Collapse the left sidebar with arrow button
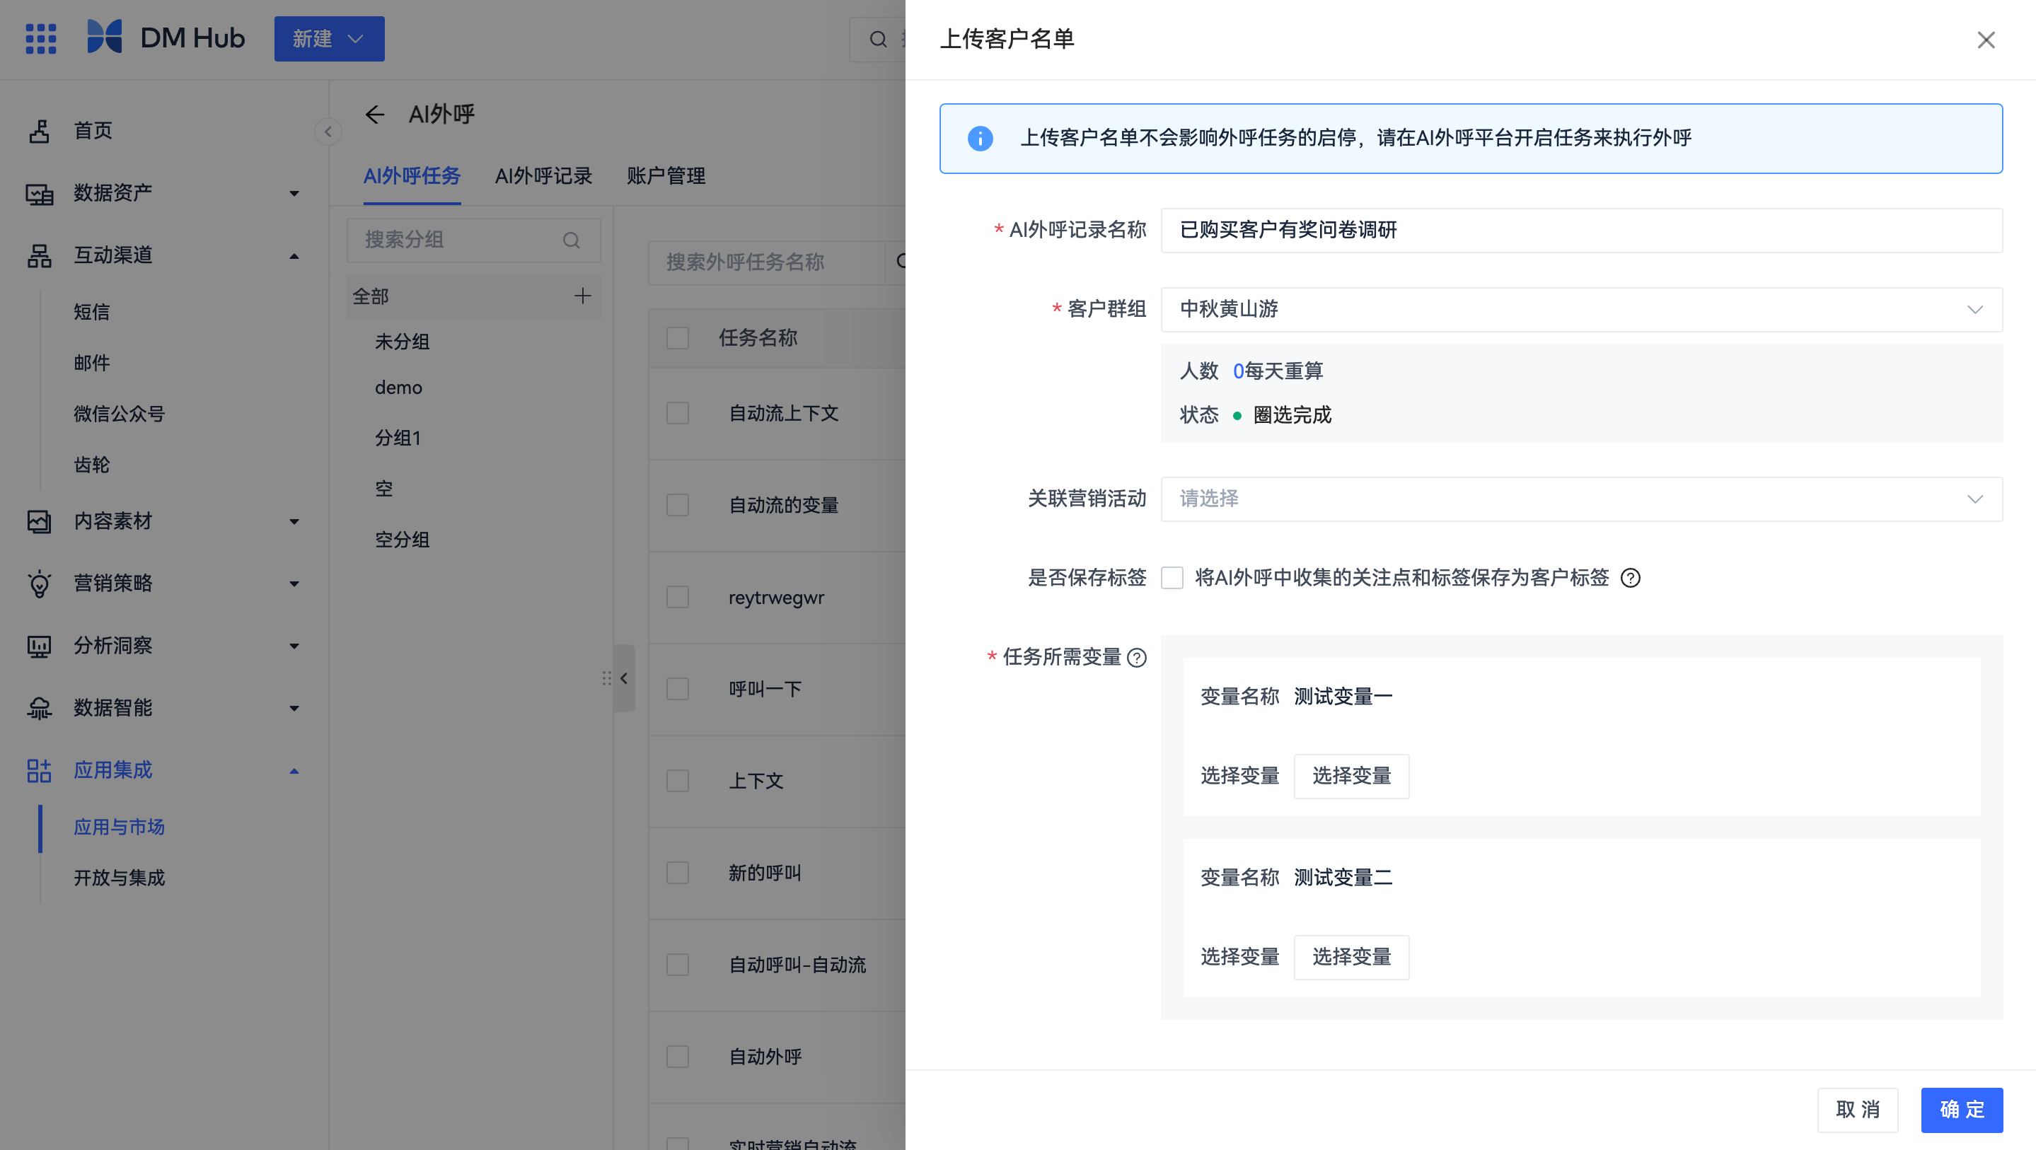 tap(328, 132)
